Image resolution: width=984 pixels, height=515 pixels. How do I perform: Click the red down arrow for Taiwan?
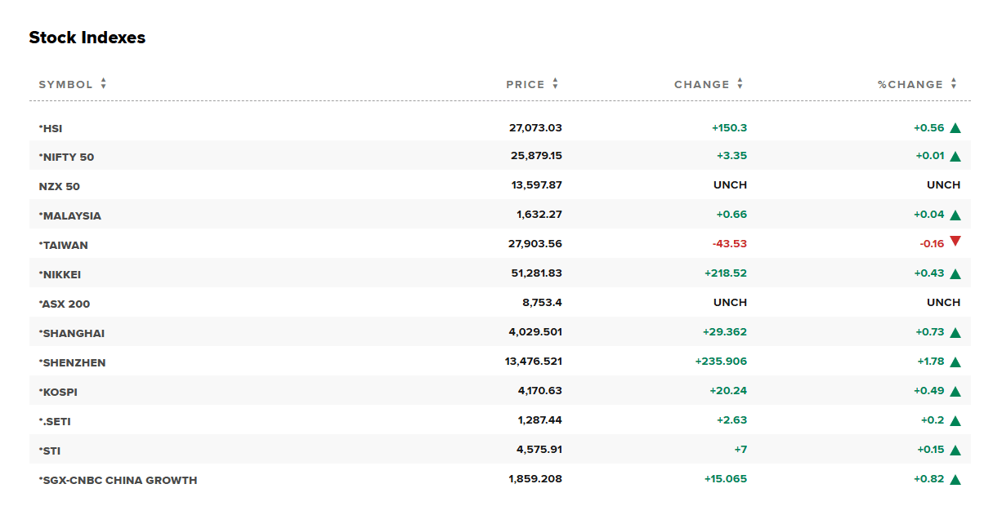955,242
